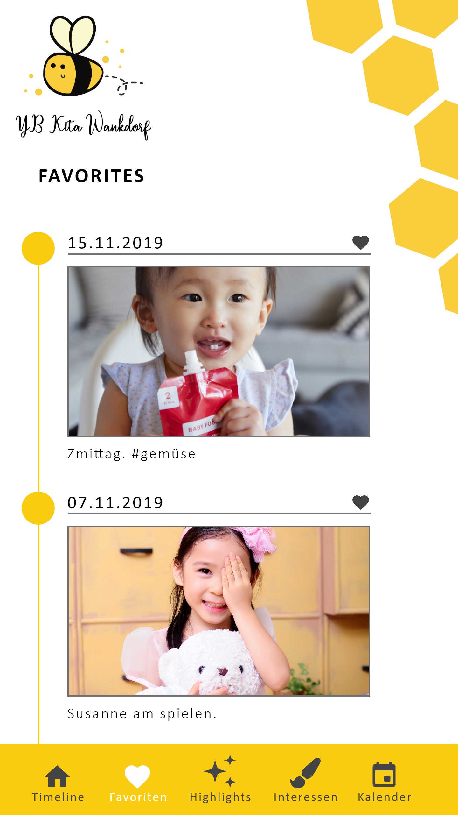Switch to the Timeline tab label
Screen dimensions: 458x815
58,797
